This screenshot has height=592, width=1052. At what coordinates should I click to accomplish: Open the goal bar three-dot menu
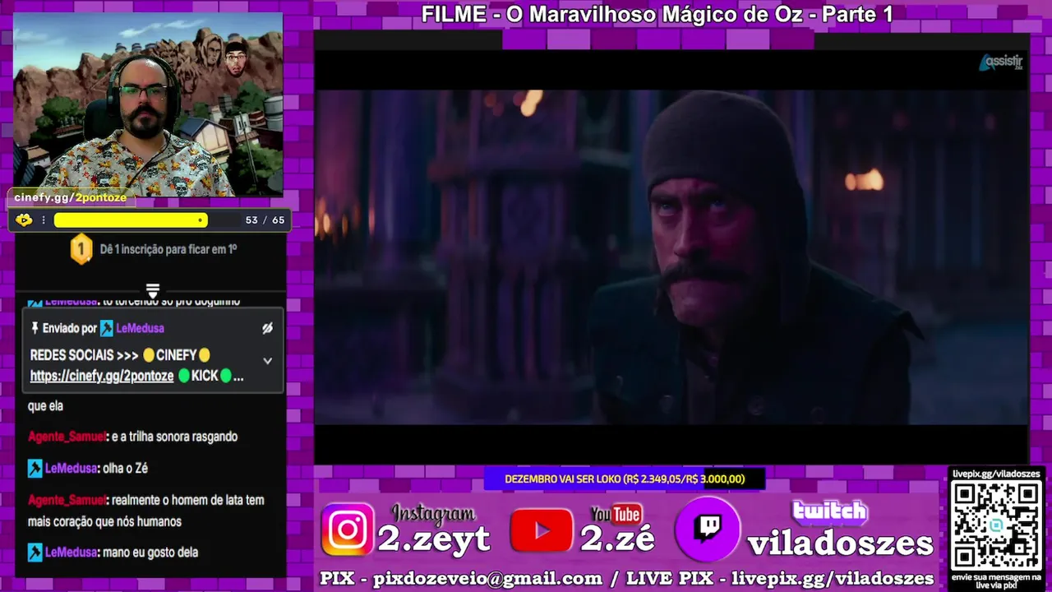pos(44,220)
